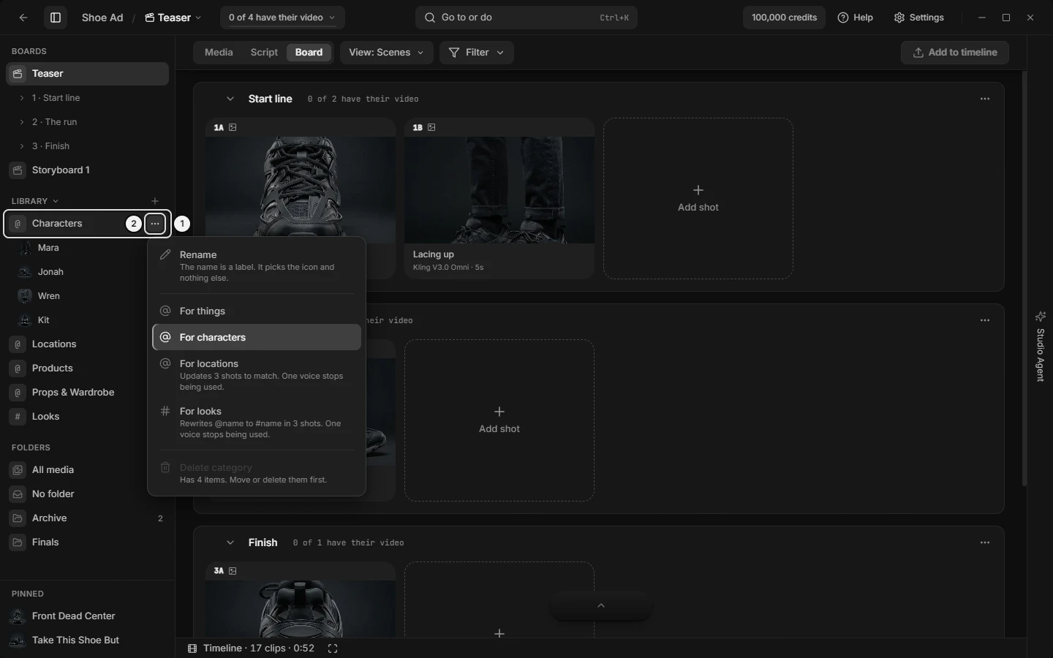Open Settings with the gear icon
This screenshot has height=658, width=1053.
919,18
